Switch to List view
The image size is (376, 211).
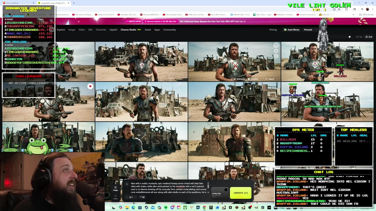point(359,37)
